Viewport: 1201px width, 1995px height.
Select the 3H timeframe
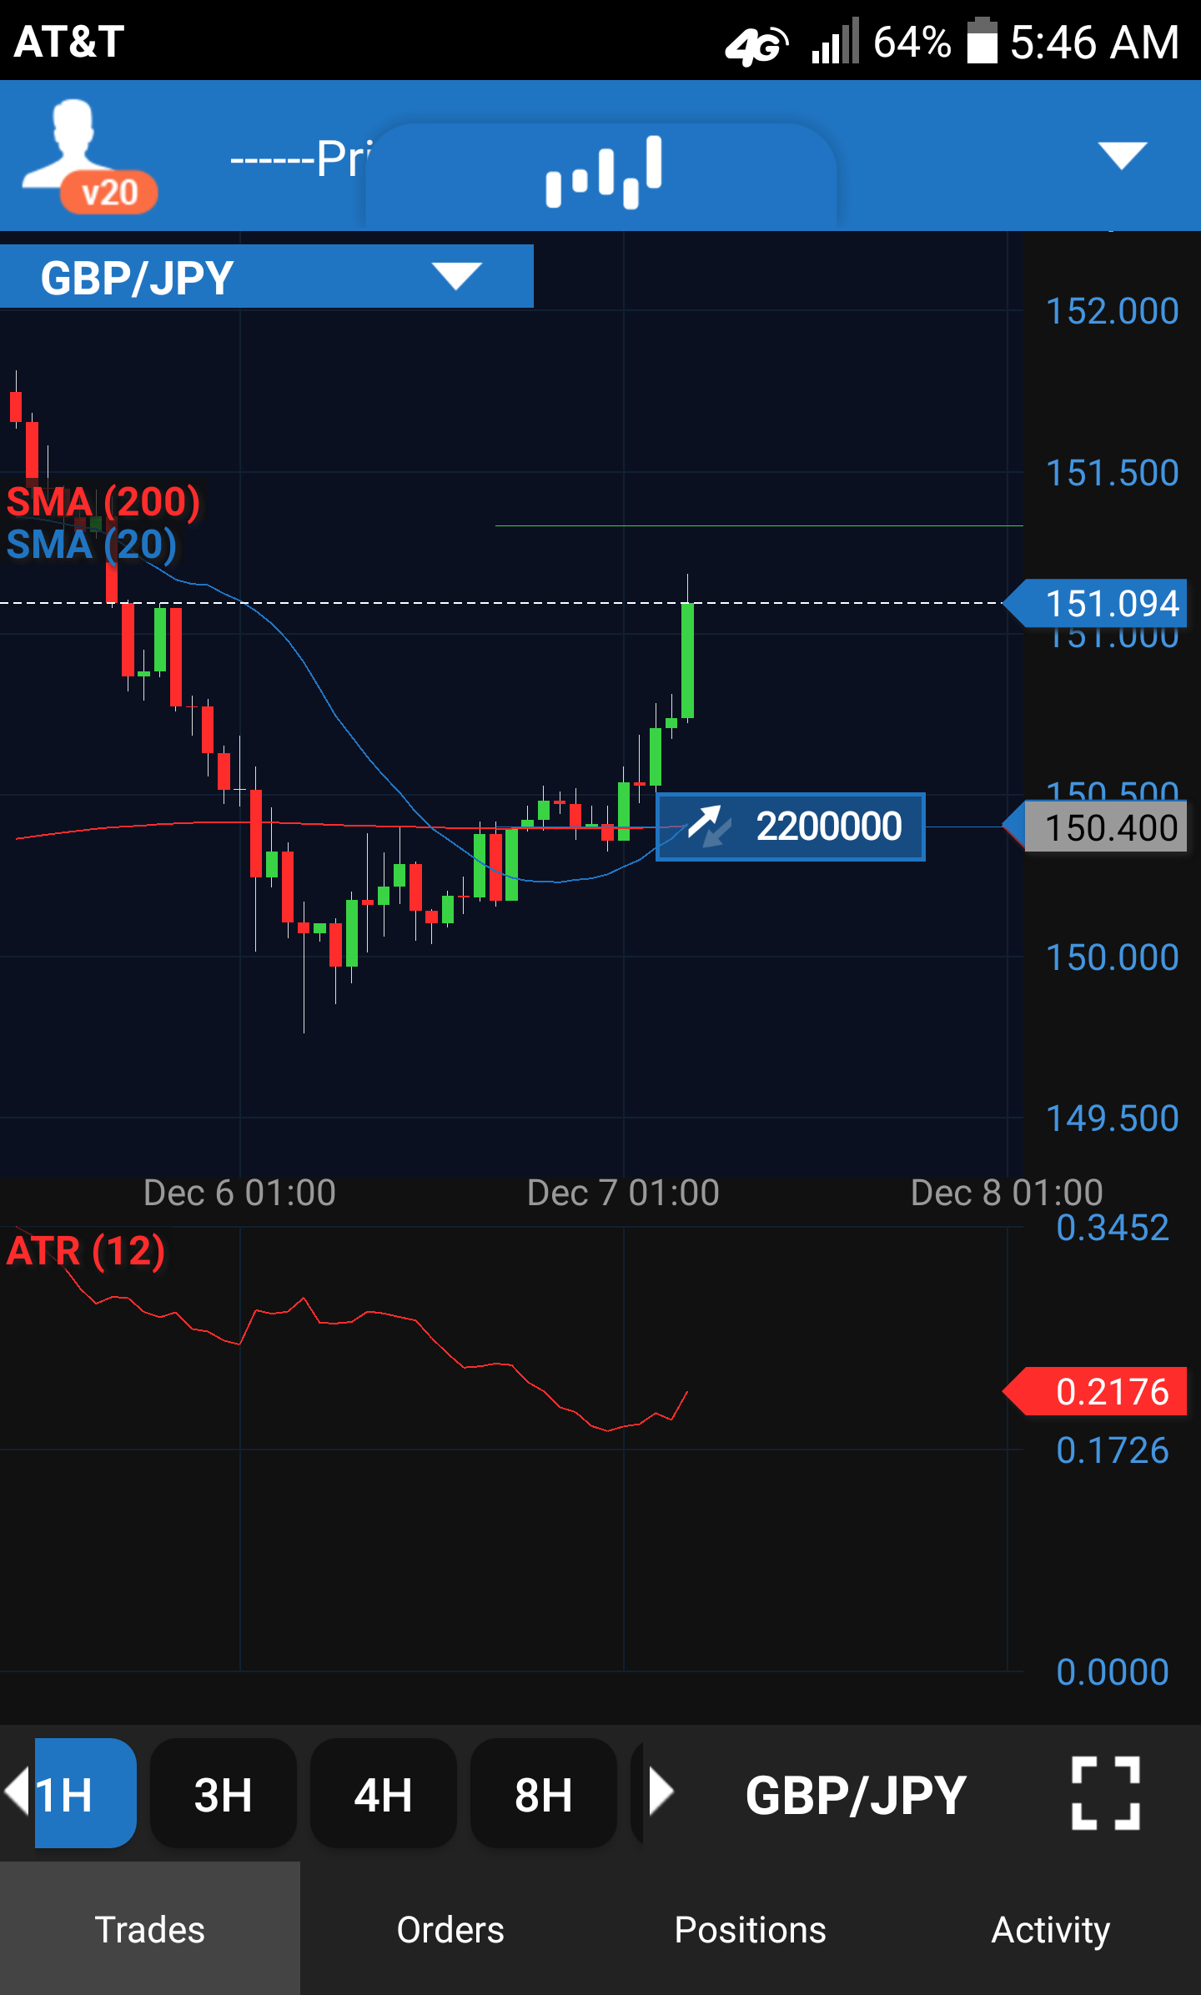point(224,1793)
